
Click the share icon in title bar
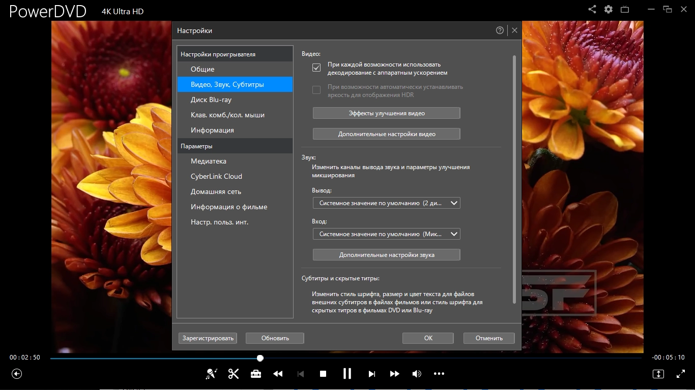[592, 9]
